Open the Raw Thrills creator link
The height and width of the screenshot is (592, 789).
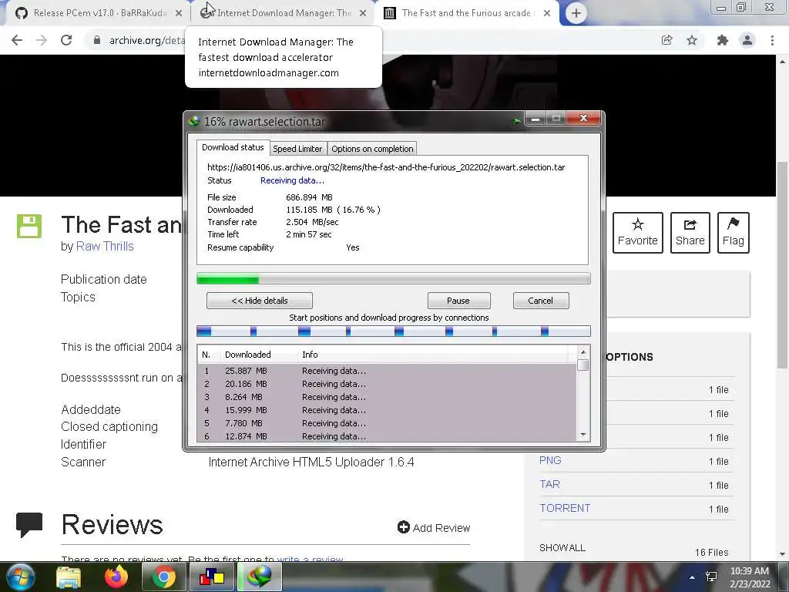105,246
